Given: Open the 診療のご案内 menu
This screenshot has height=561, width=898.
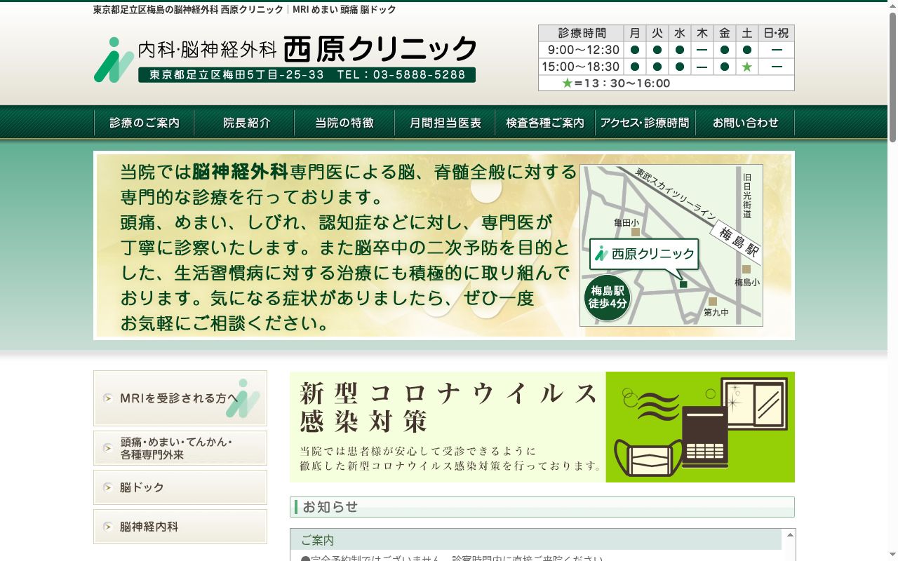Looking at the screenshot, I should coord(145,123).
